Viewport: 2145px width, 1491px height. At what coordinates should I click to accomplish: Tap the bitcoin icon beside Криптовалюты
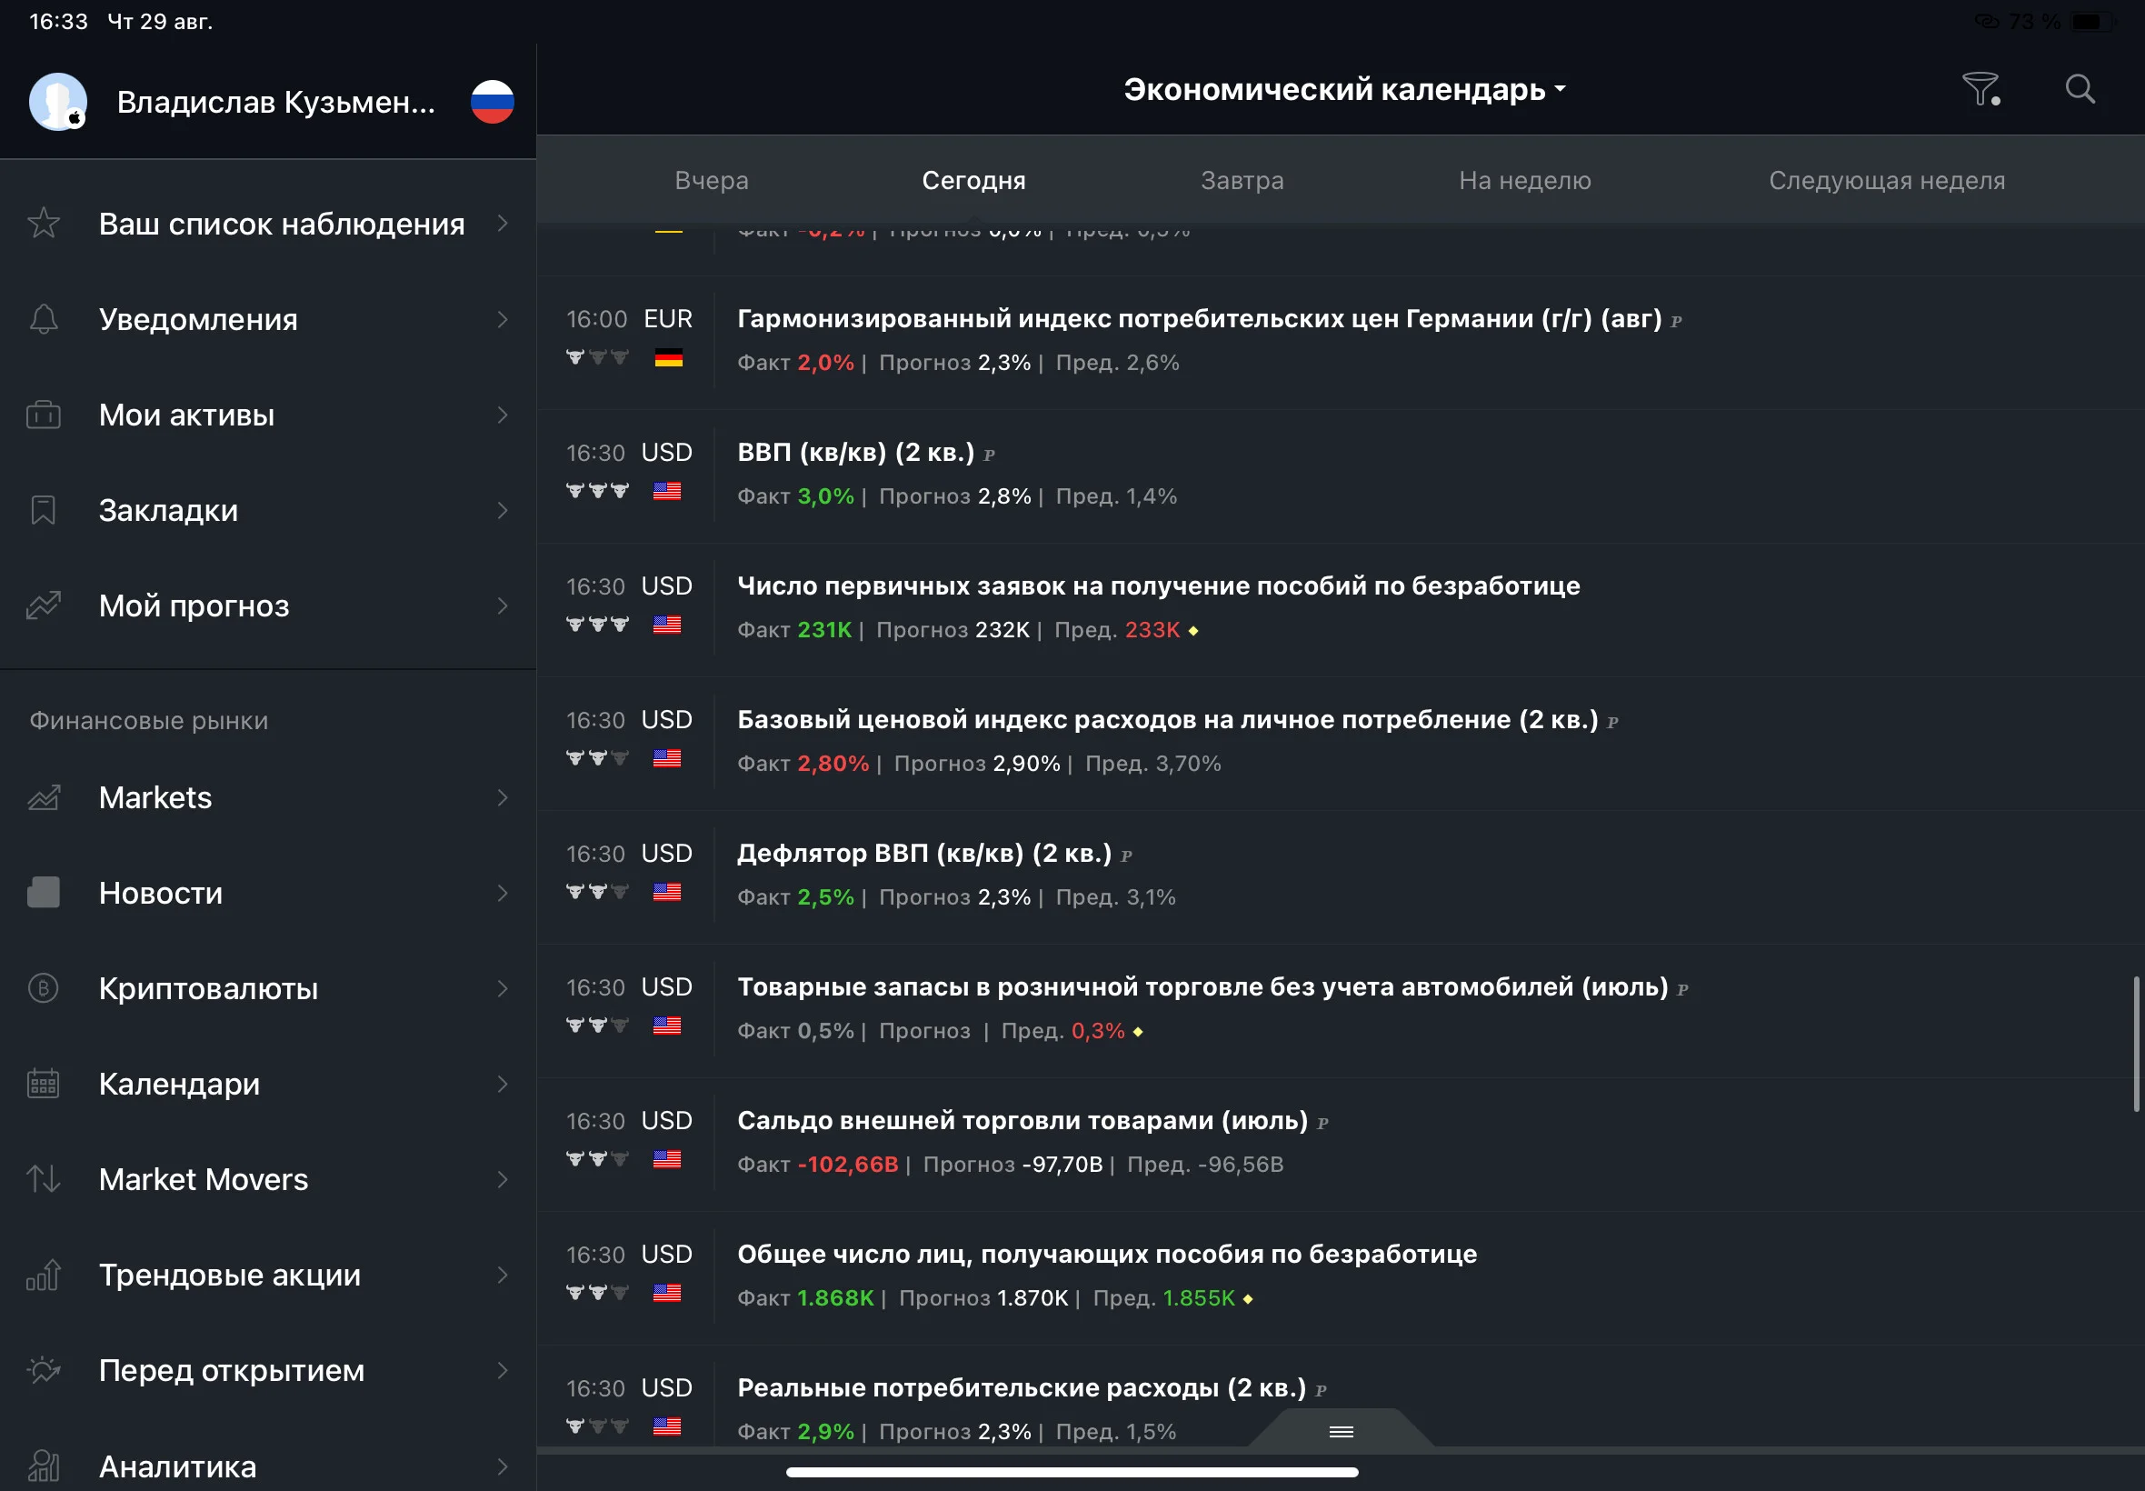[43, 987]
